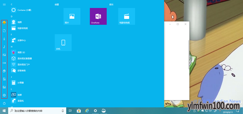Click the Windows Start button
This screenshot has height=114, width=243.
coord(4,111)
